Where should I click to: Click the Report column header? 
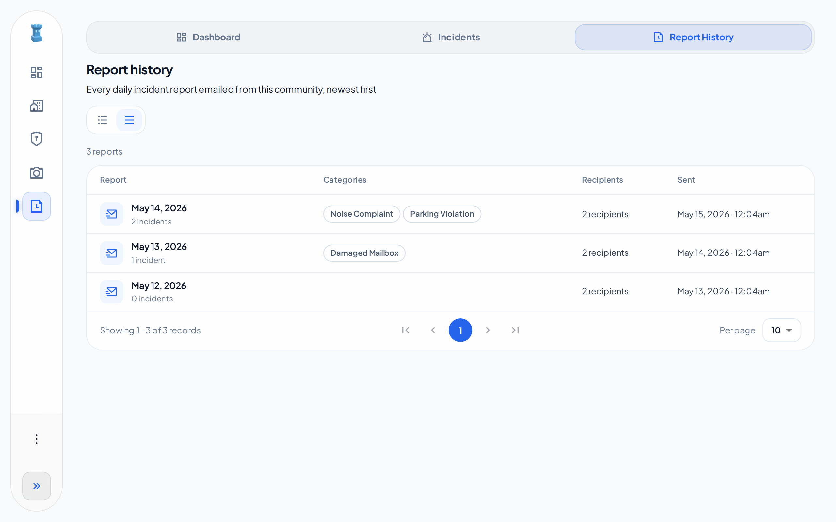(x=113, y=180)
